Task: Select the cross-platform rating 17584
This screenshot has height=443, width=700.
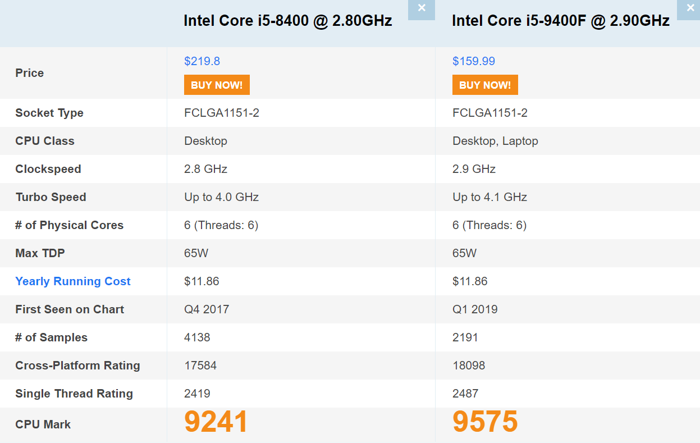Action: (x=200, y=366)
